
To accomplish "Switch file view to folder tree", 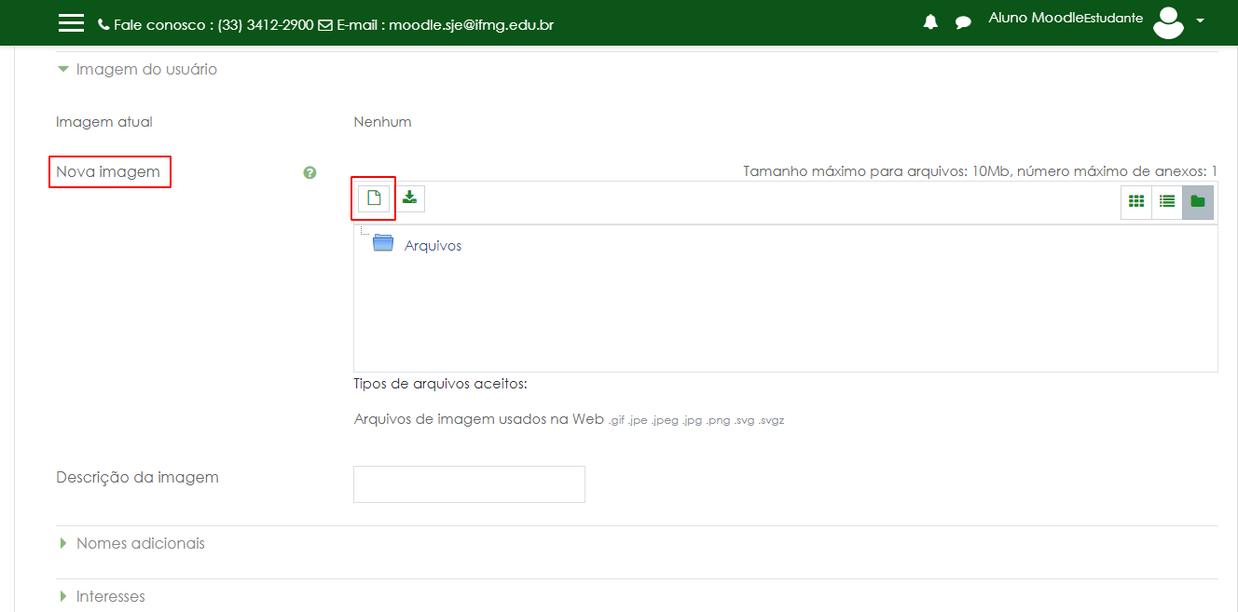I will tap(1198, 201).
